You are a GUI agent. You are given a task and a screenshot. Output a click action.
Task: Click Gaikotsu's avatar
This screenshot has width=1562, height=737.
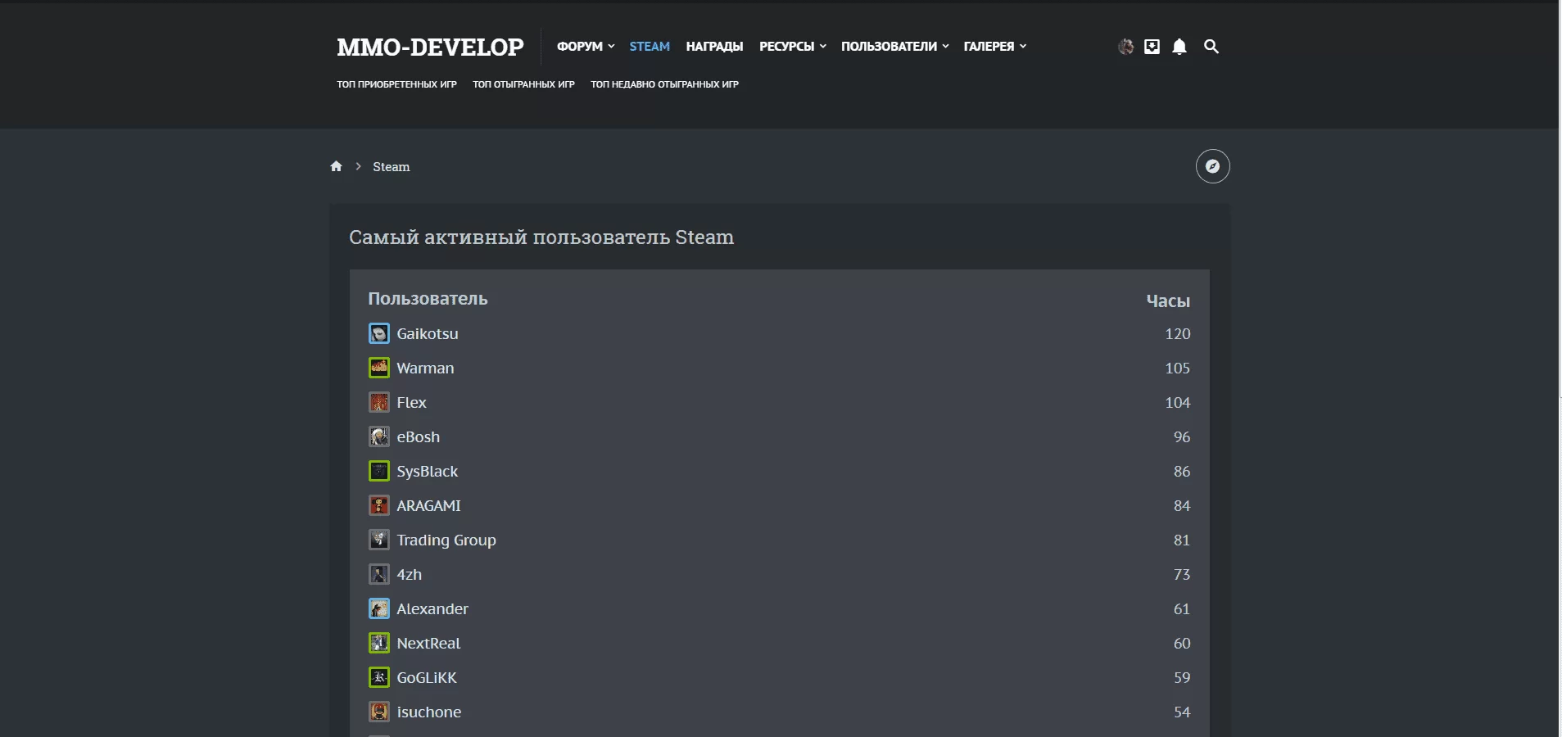click(x=379, y=333)
